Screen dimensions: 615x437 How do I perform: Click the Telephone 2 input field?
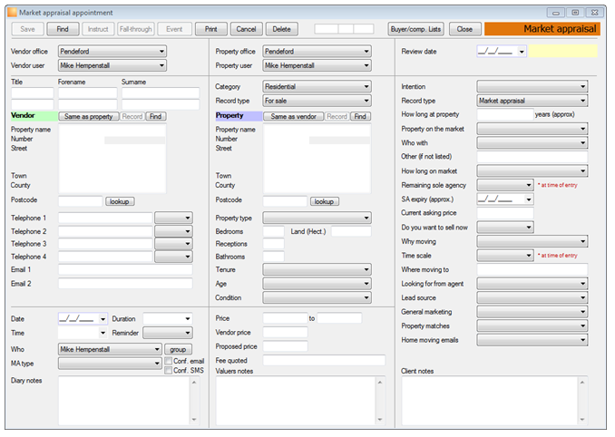click(x=105, y=231)
